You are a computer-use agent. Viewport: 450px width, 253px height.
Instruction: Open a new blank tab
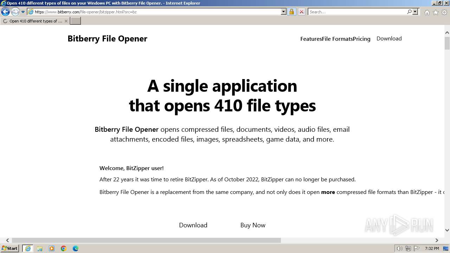coord(76,21)
